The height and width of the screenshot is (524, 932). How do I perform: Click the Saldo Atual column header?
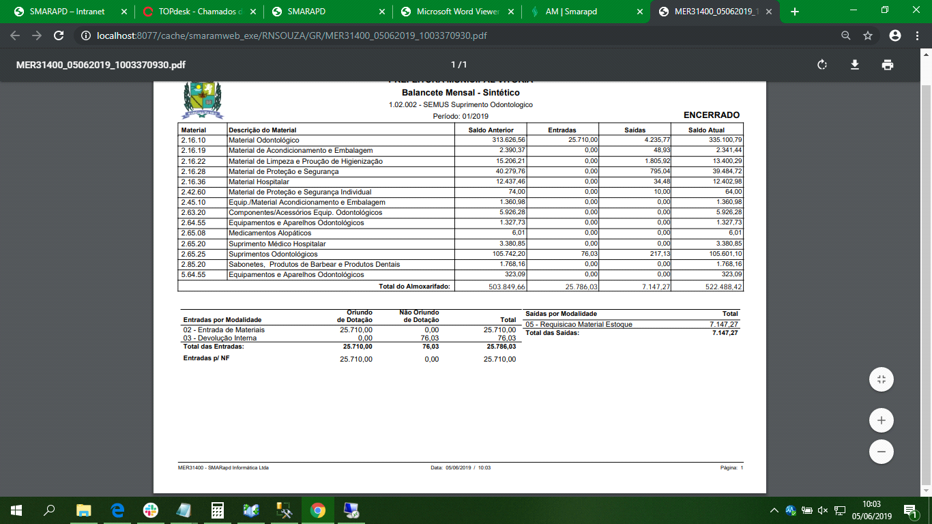coord(706,130)
